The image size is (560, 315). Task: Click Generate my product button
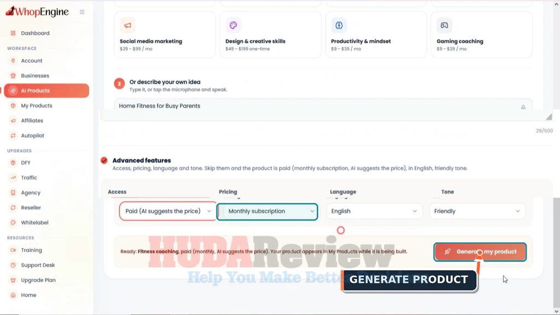click(x=480, y=252)
